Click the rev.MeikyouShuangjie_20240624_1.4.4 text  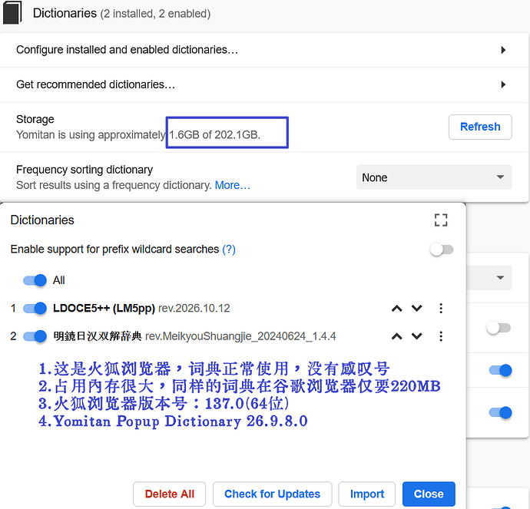click(240, 336)
